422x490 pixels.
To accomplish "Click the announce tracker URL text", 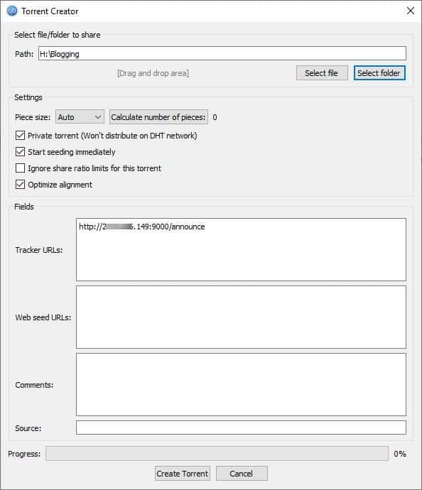I will (141, 227).
